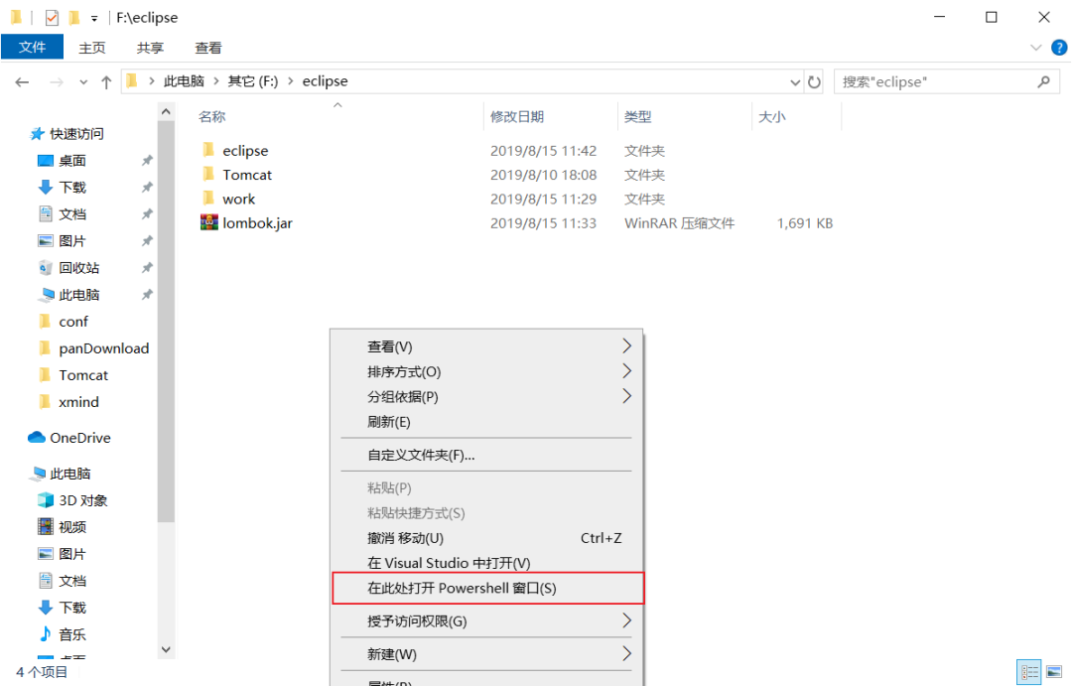Open the 文件 ribbon tab
The image size is (1072, 686).
(32, 48)
